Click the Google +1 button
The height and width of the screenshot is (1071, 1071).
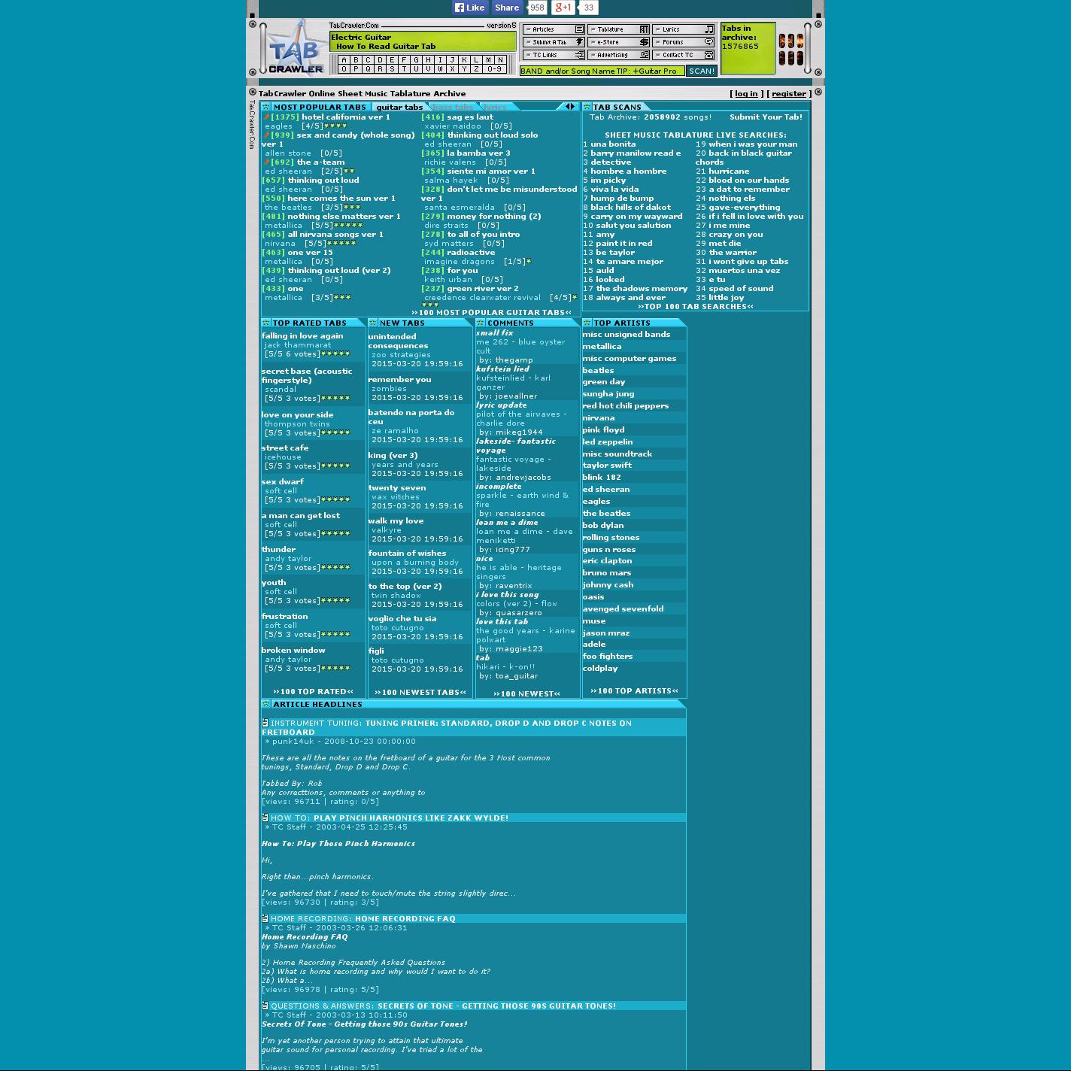pos(563,8)
